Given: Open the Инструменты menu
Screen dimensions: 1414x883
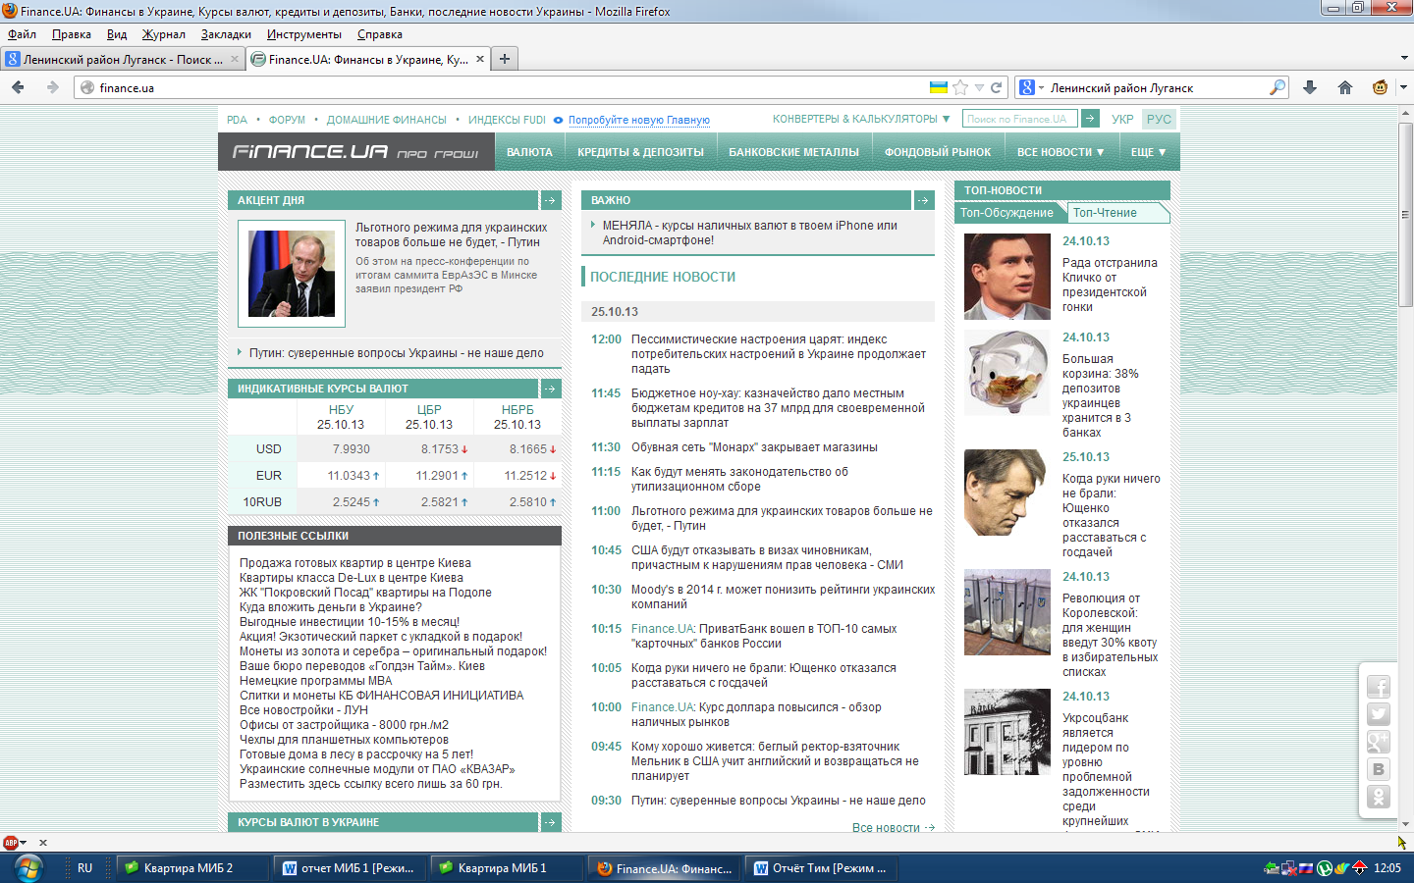Looking at the screenshot, I should coord(304,34).
